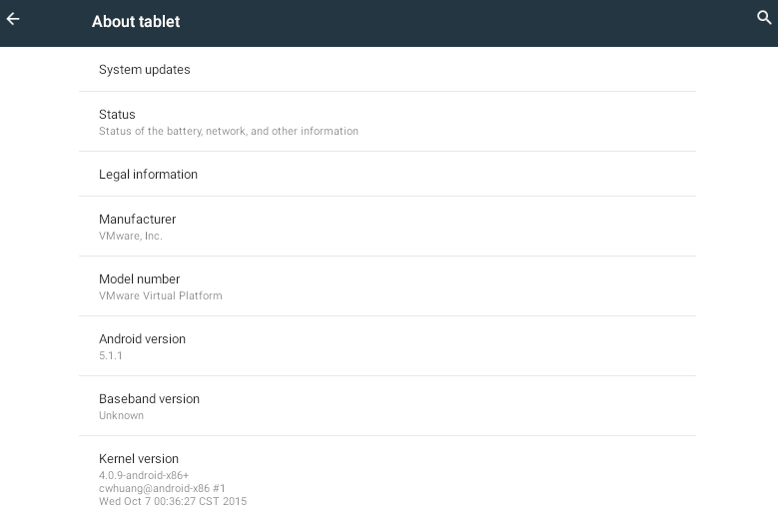Viewport: 778px width, 516px height.
Task: Click the Wed Oct 7 build date
Action: [x=173, y=501]
